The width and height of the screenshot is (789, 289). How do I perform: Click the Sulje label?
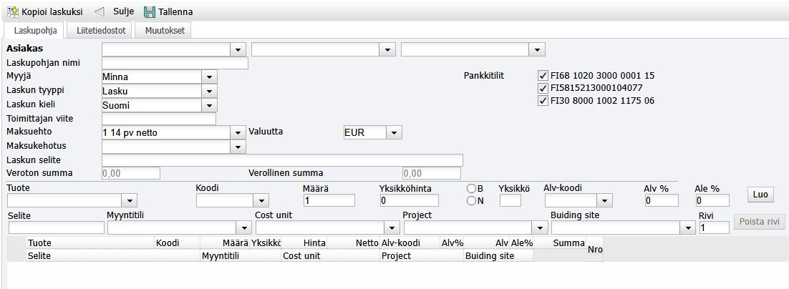pos(124,11)
